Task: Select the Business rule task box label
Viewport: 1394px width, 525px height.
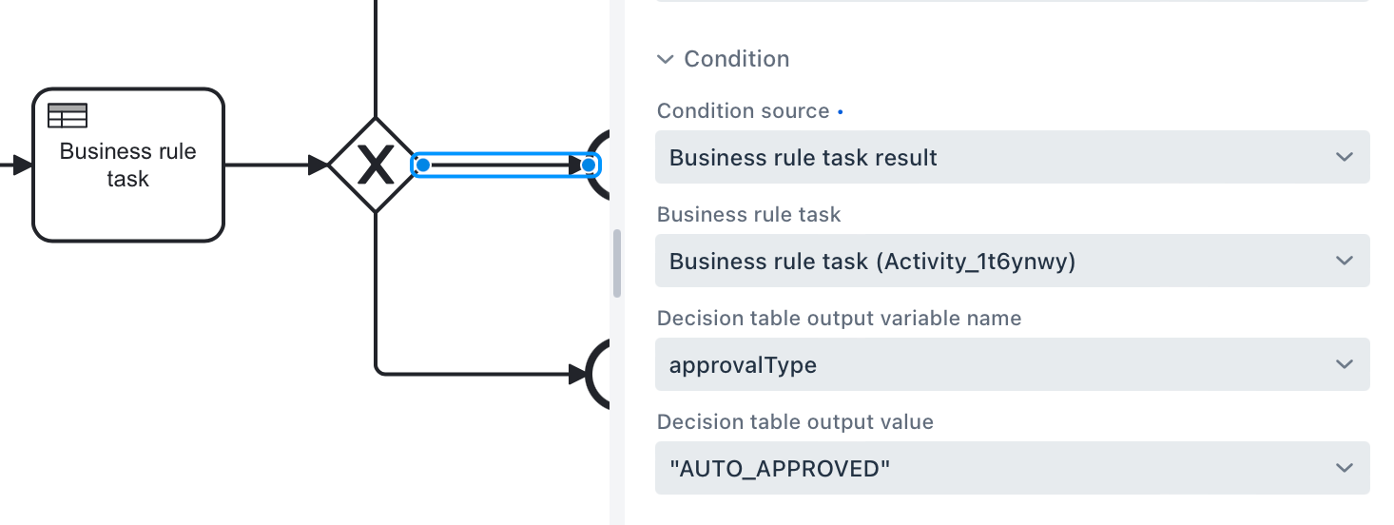Action: (128, 165)
